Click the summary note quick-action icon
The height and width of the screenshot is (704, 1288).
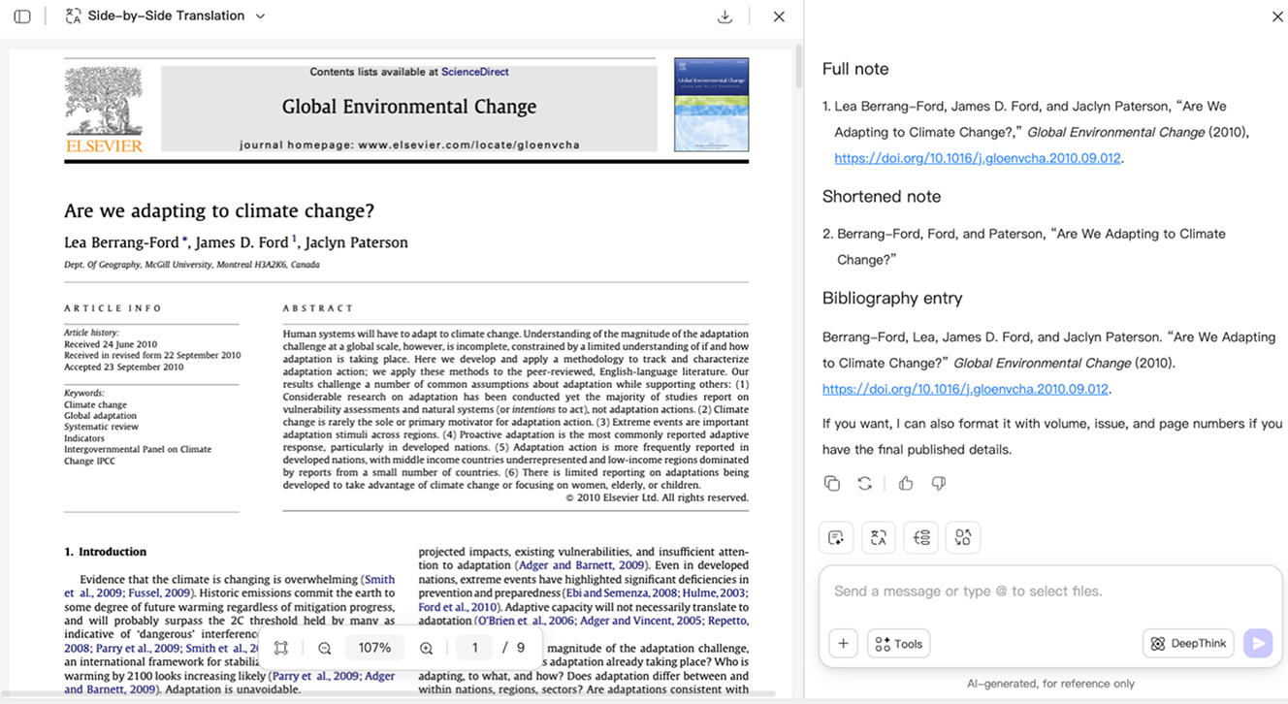pyautogui.click(x=836, y=537)
